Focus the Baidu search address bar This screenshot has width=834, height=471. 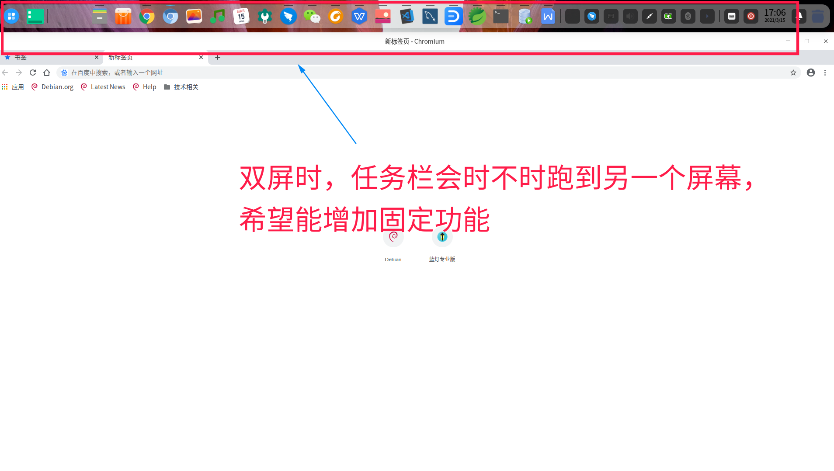pyautogui.click(x=428, y=73)
